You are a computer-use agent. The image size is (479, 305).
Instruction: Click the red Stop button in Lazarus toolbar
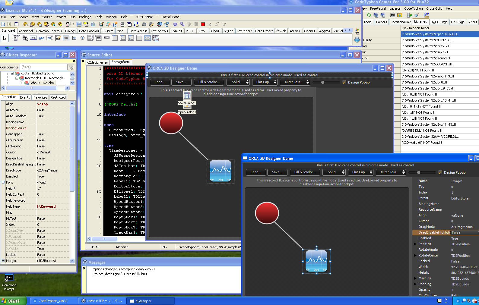(203, 24)
